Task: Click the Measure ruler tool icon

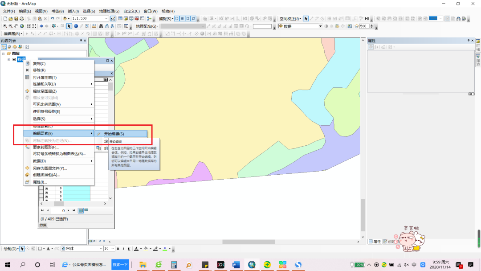Action: (x=94, y=26)
